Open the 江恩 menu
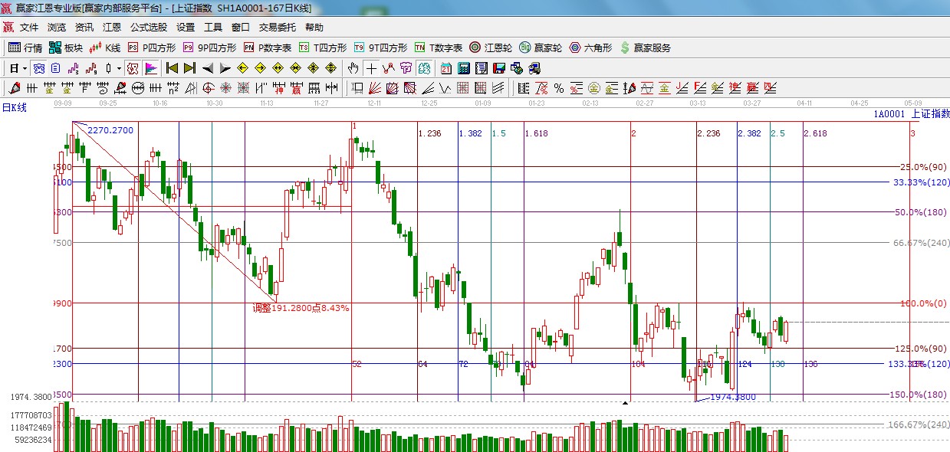950x452 pixels. pyautogui.click(x=112, y=27)
